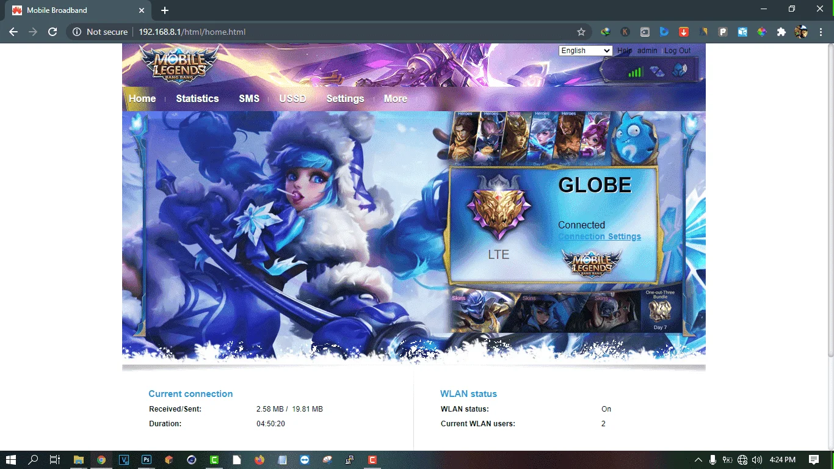The width and height of the screenshot is (834, 469).
Task: Click the WLAN status heading
Action: (x=468, y=394)
